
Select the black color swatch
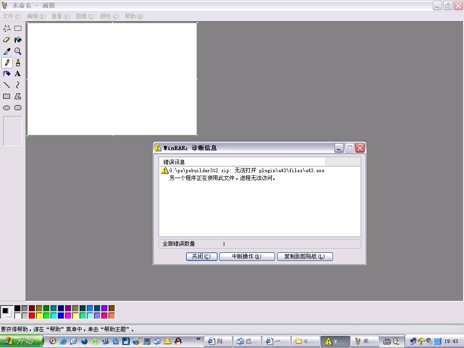pos(18,308)
